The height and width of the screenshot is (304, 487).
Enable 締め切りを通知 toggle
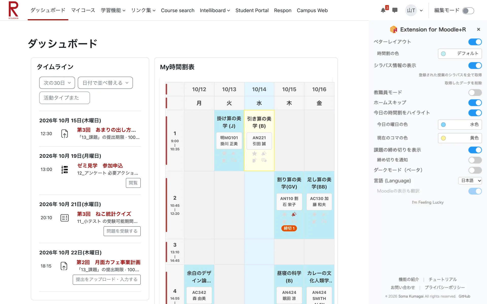[x=475, y=160]
